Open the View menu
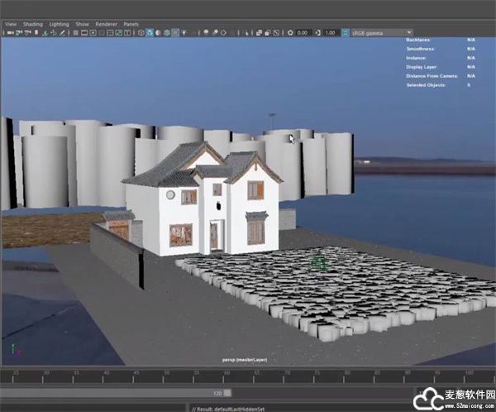496x412 pixels. tap(11, 24)
